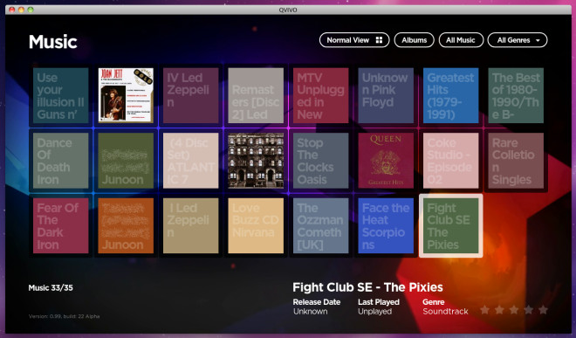576x338 pixels.
Task: Click the Fight Club SE - The Pixies title
Action: pyautogui.click(x=367, y=287)
